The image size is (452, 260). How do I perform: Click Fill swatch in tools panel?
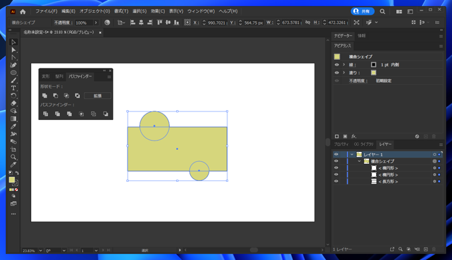(x=11, y=180)
